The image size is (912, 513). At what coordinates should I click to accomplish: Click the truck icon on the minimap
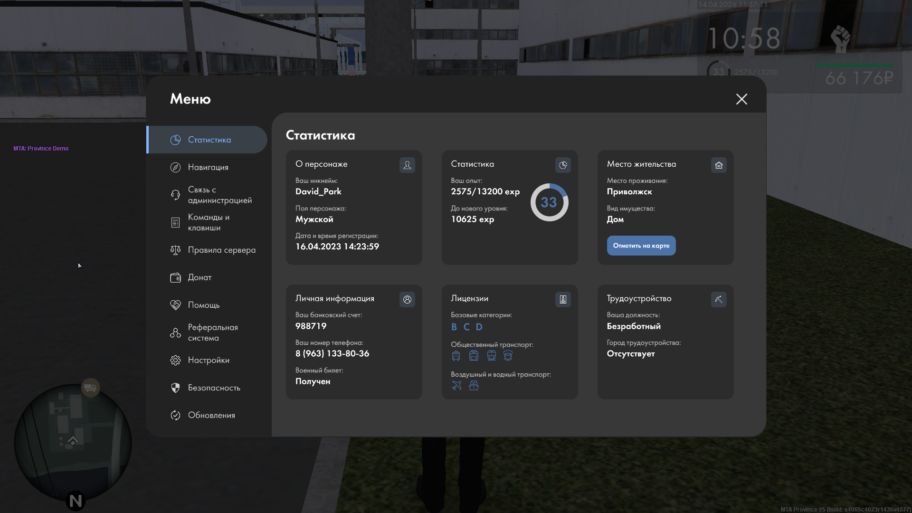pyautogui.click(x=90, y=388)
